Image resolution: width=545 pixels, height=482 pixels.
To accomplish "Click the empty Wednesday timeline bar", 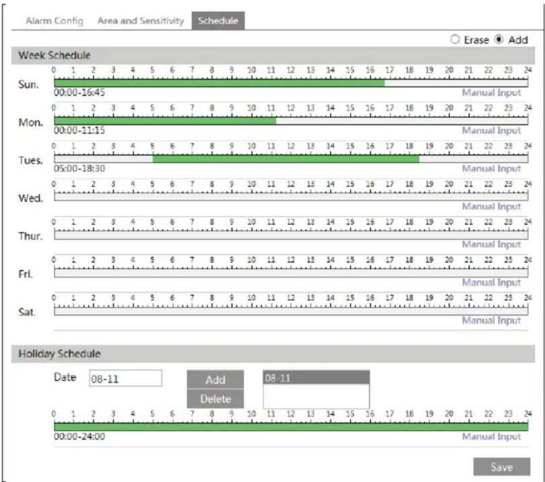I will coord(291,197).
